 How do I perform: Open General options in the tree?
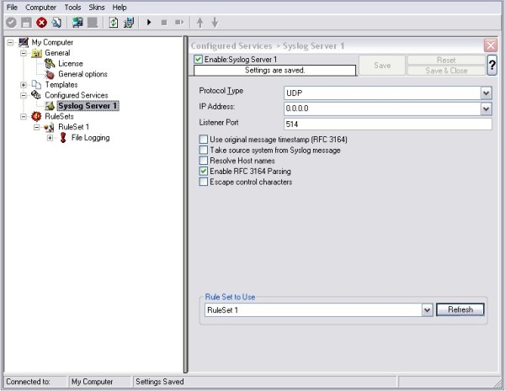(x=82, y=74)
